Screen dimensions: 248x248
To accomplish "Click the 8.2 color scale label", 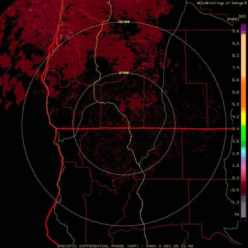I will (x=236, y=55).
